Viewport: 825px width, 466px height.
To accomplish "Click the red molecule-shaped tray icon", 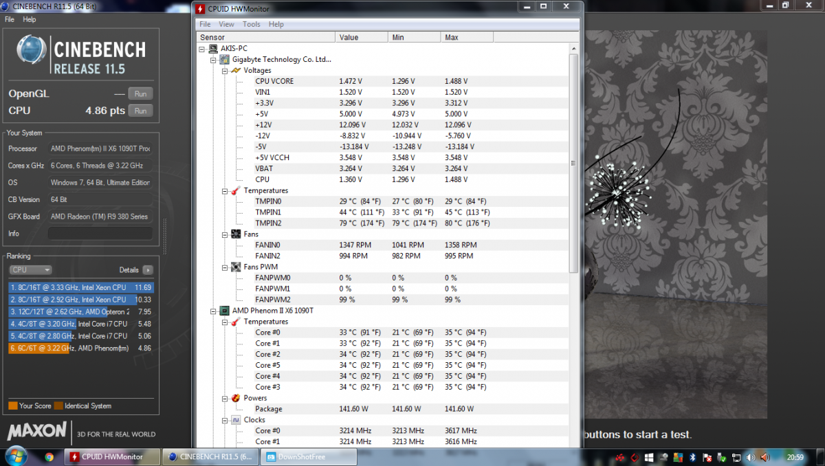I will [621, 457].
